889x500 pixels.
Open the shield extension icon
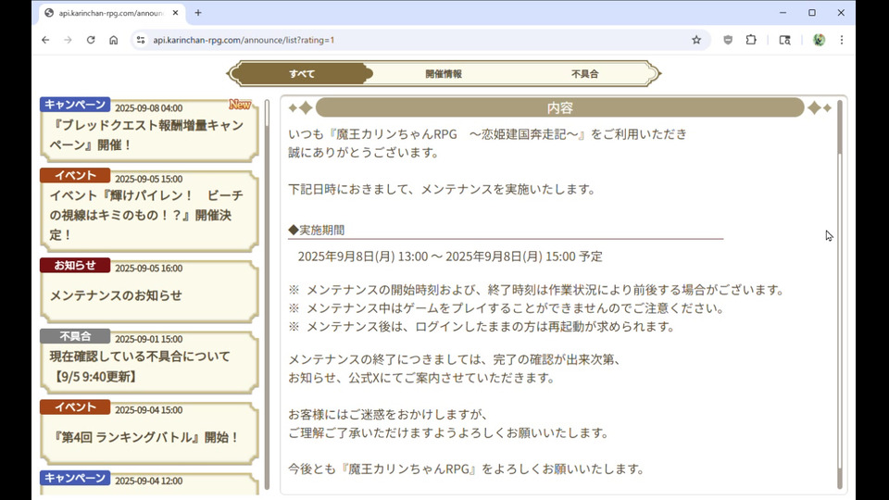(x=728, y=40)
